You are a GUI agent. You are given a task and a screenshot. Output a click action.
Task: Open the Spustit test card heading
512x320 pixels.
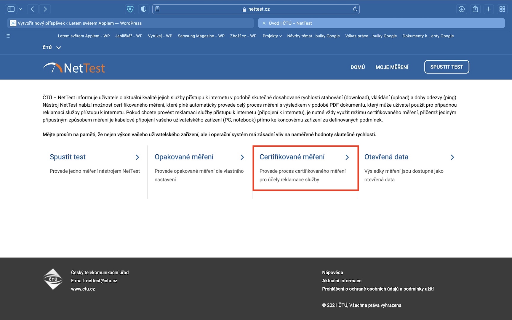point(68,157)
